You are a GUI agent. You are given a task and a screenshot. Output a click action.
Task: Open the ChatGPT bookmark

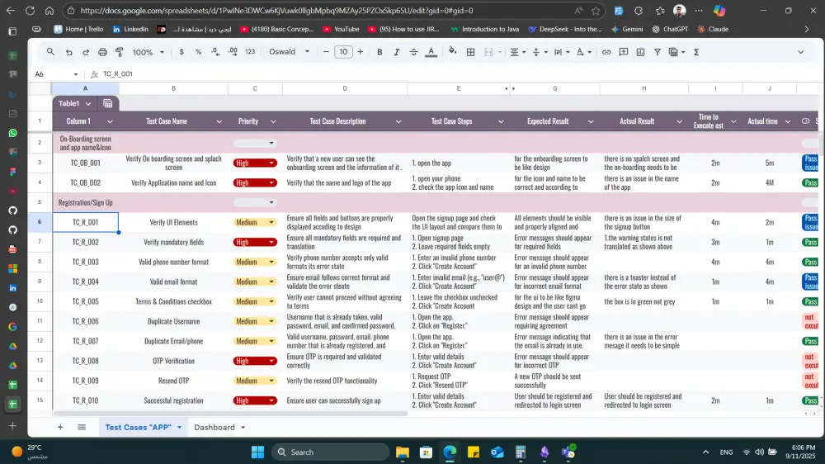[x=670, y=29]
